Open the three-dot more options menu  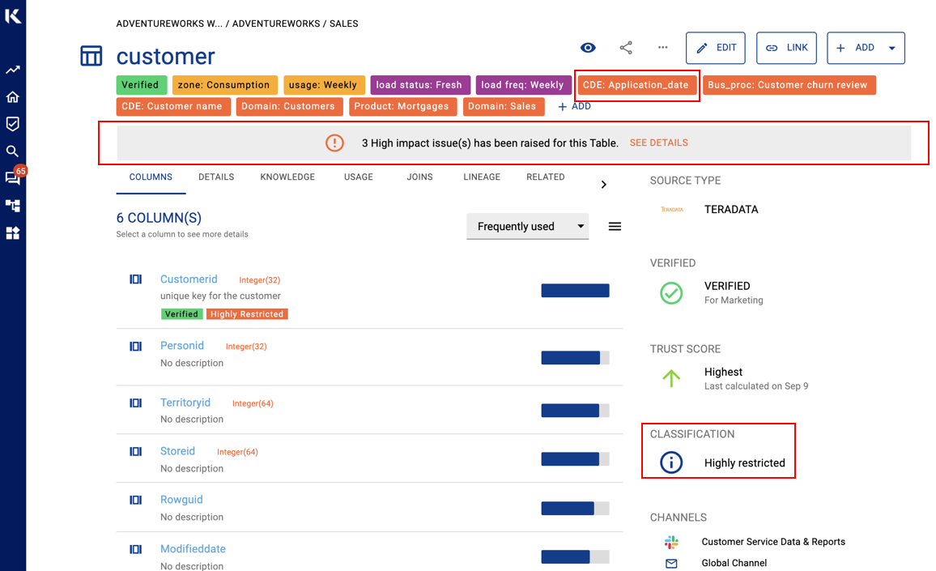tap(662, 47)
